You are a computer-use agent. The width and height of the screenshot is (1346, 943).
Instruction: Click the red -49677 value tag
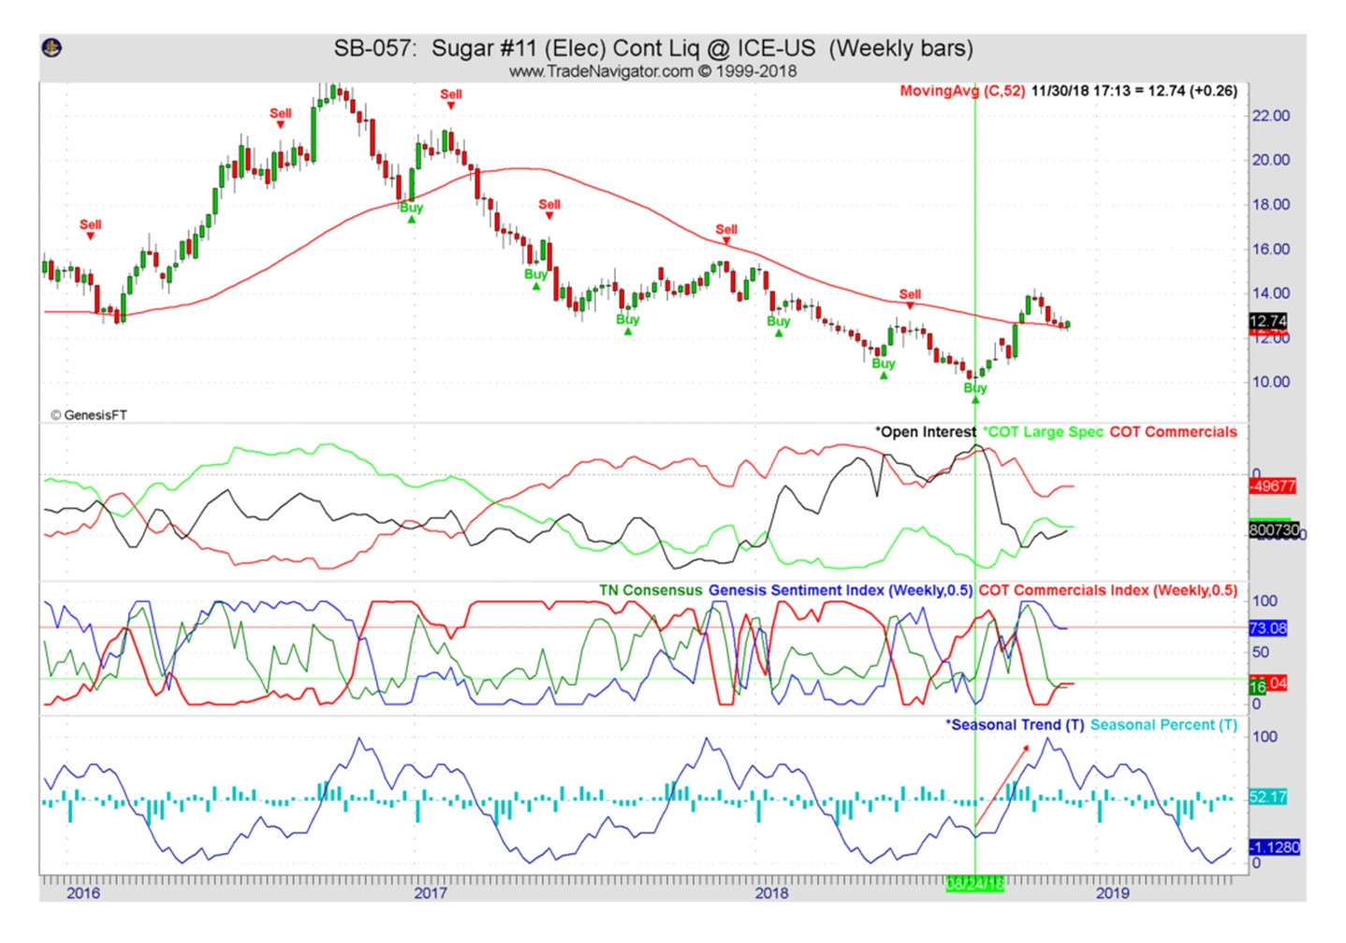click(x=1273, y=486)
